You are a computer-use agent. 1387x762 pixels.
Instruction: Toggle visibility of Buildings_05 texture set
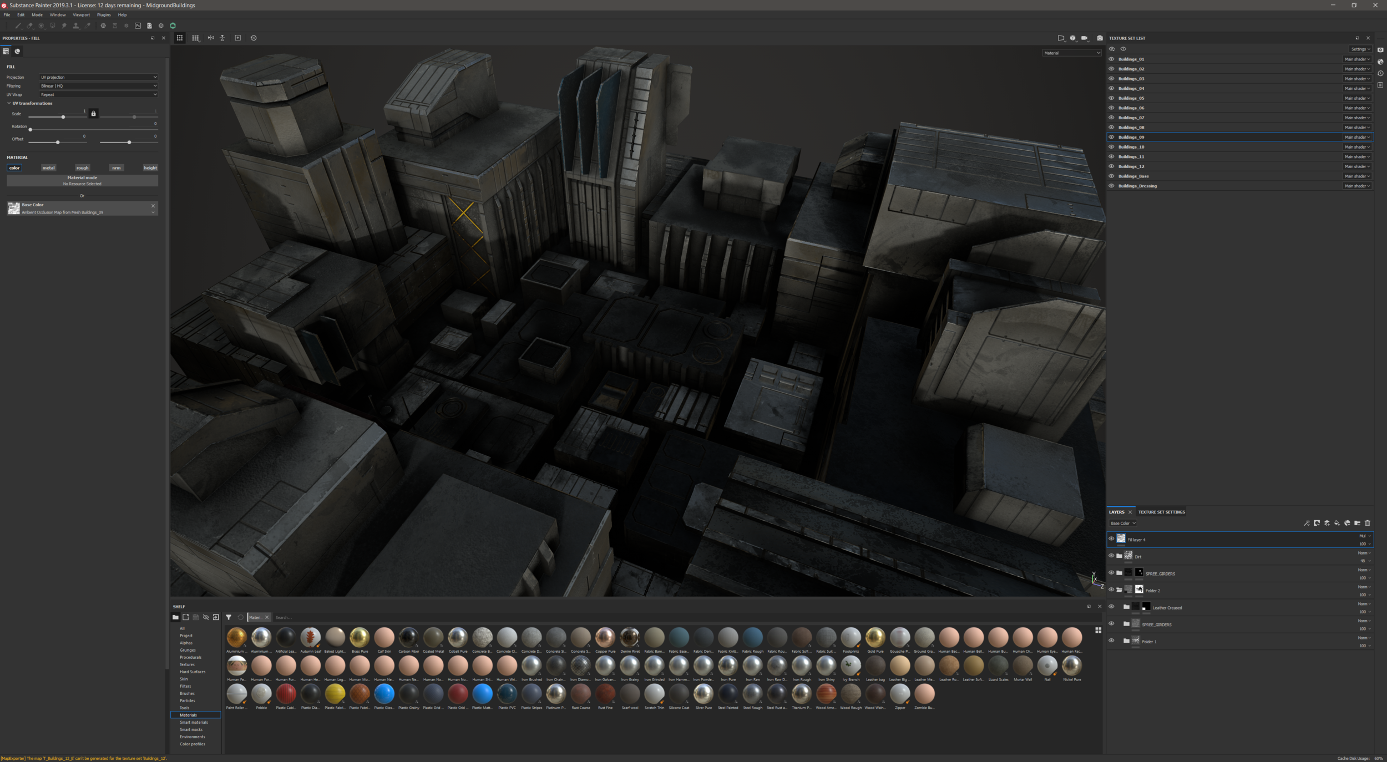[1111, 98]
